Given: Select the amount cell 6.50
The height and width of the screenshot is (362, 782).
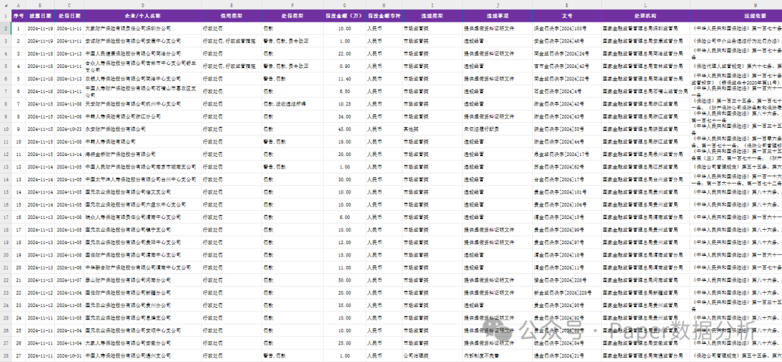Looking at the screenshot, I should (345, 91).
